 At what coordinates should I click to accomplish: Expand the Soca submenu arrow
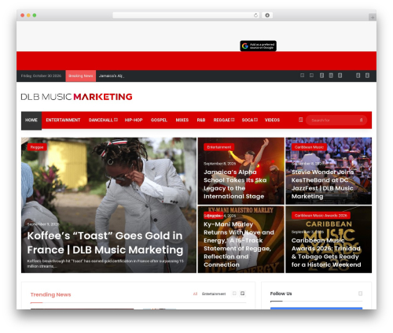(x=256, y=120)
